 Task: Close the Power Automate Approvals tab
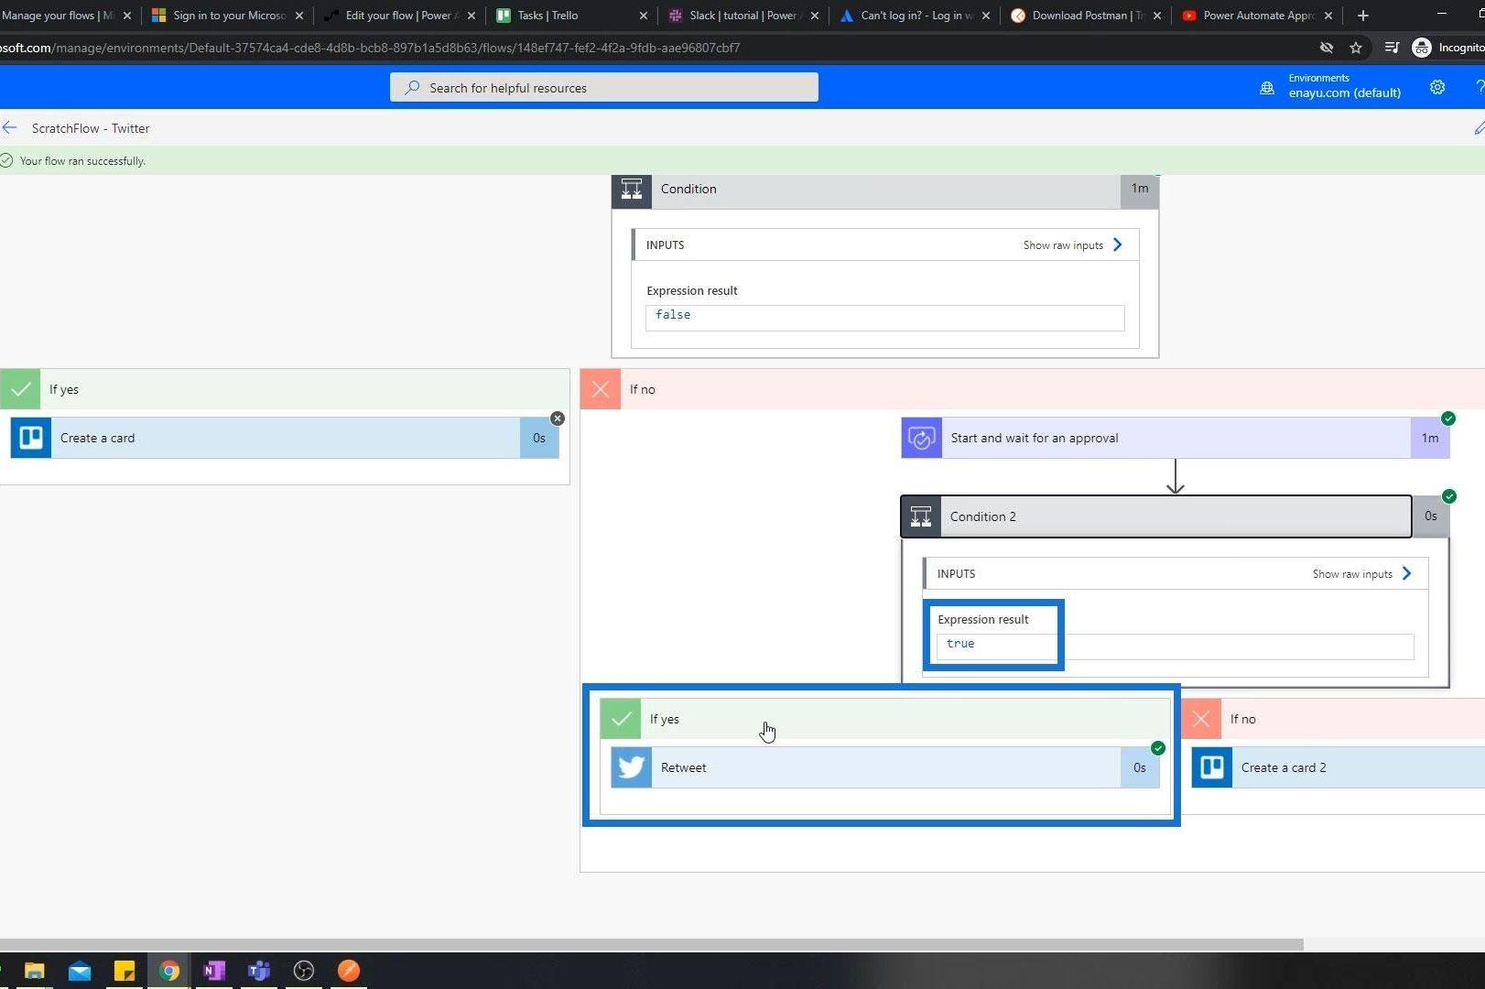(x=1328, y=16)
